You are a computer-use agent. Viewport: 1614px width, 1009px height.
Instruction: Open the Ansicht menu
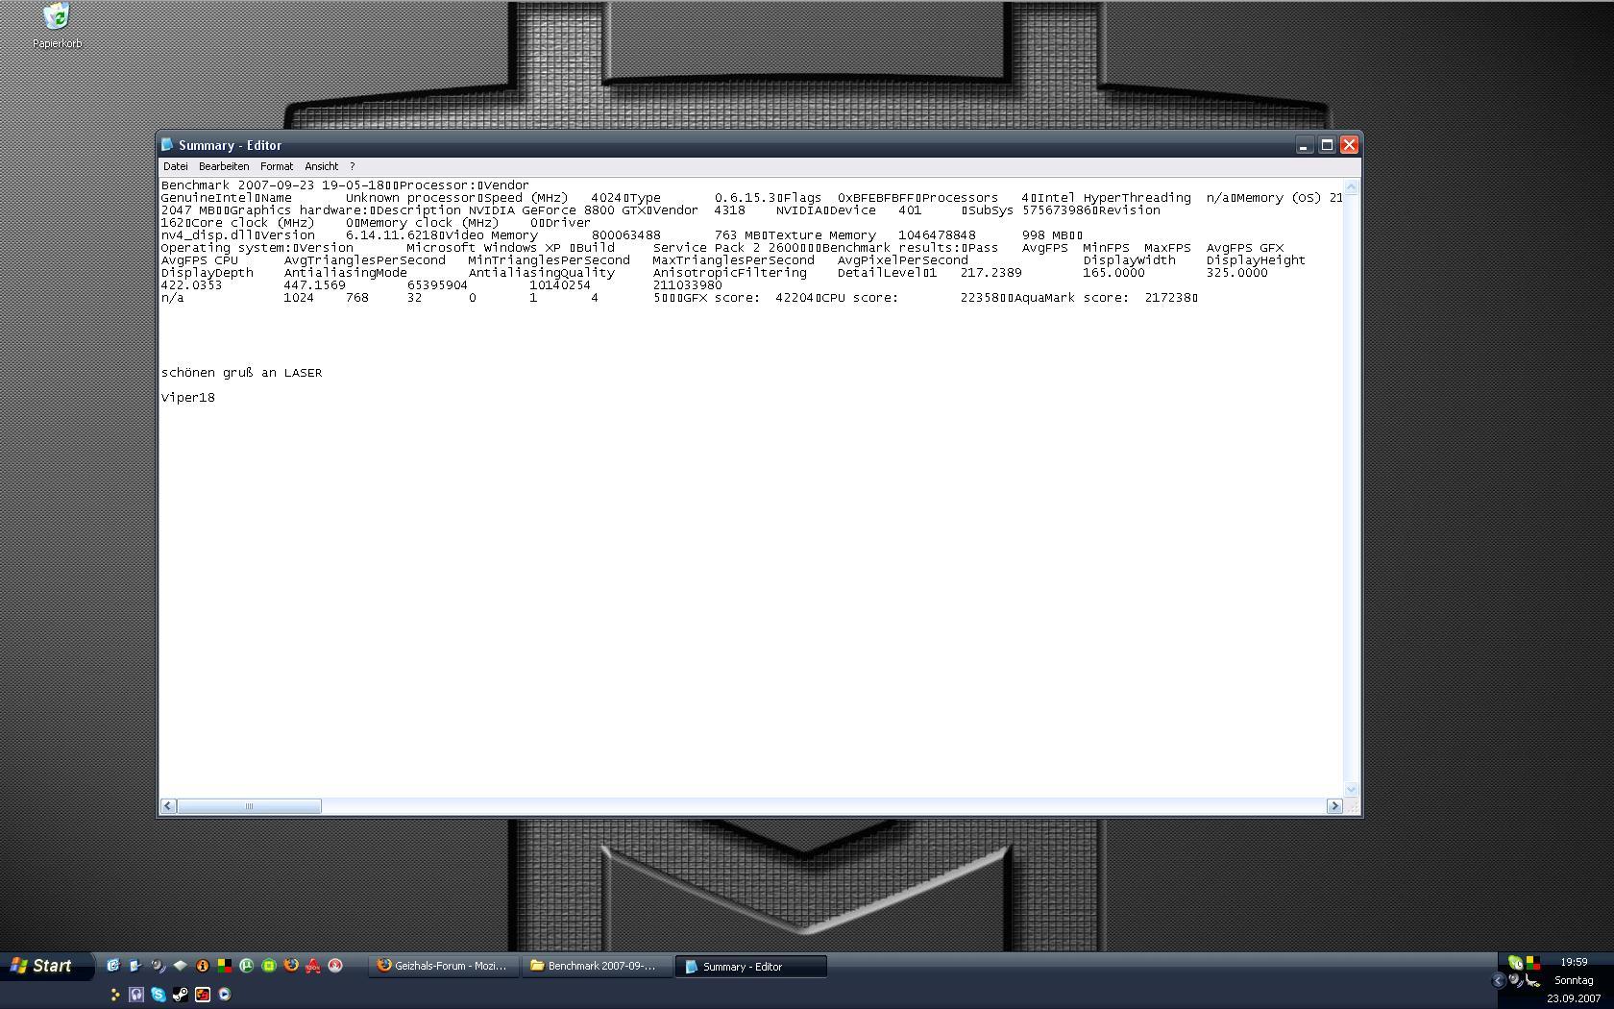(321, 166)
